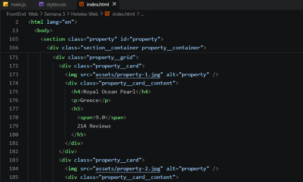303x182 pixels.
Task: Click line number 183
Action: tap(14, 160)
